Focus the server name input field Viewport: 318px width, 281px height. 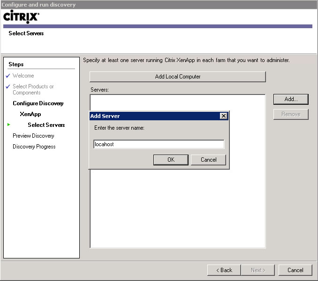pyautogui.click(x=159, y=144)
